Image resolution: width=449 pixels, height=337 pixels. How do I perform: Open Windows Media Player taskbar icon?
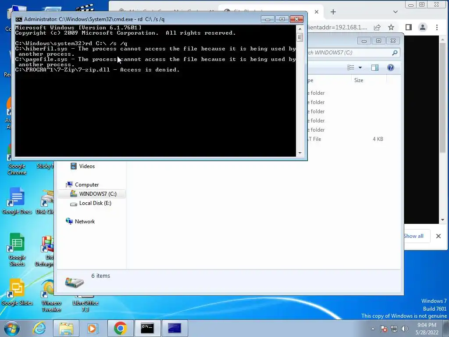(93, 328)
